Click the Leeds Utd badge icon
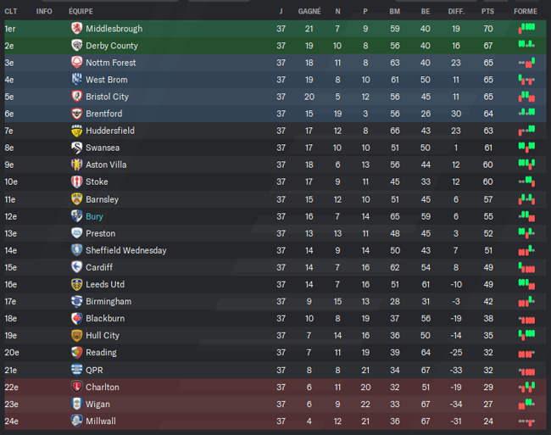This screenshot has width=551, height=435. pyautogui.click(x=76, y=284)
